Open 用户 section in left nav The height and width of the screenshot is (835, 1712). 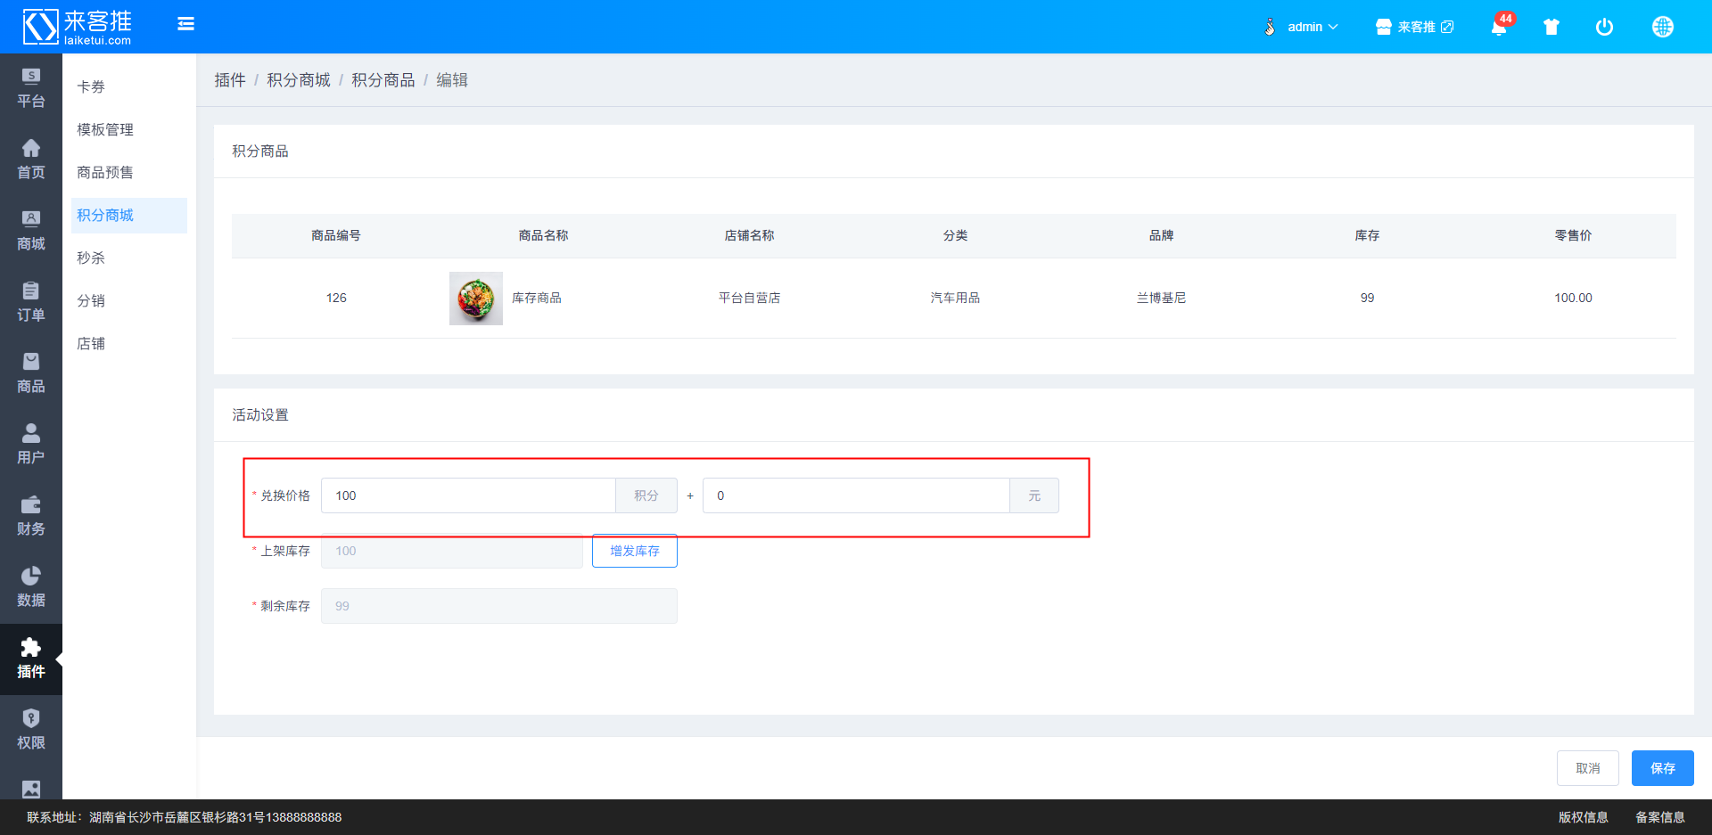point(31,445)
